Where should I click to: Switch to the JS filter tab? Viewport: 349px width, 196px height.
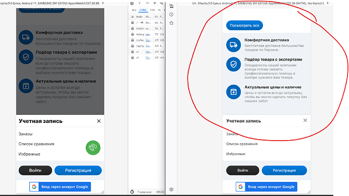[159, 10]
